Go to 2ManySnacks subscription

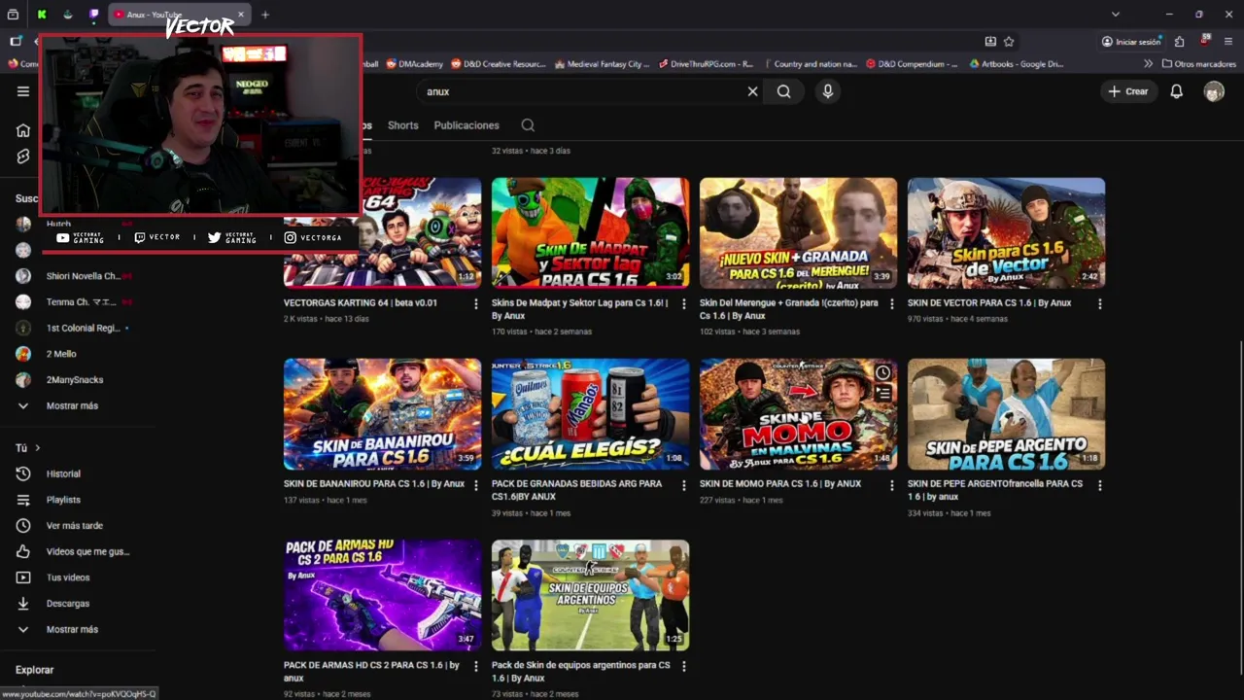click(x=74, y=380)
